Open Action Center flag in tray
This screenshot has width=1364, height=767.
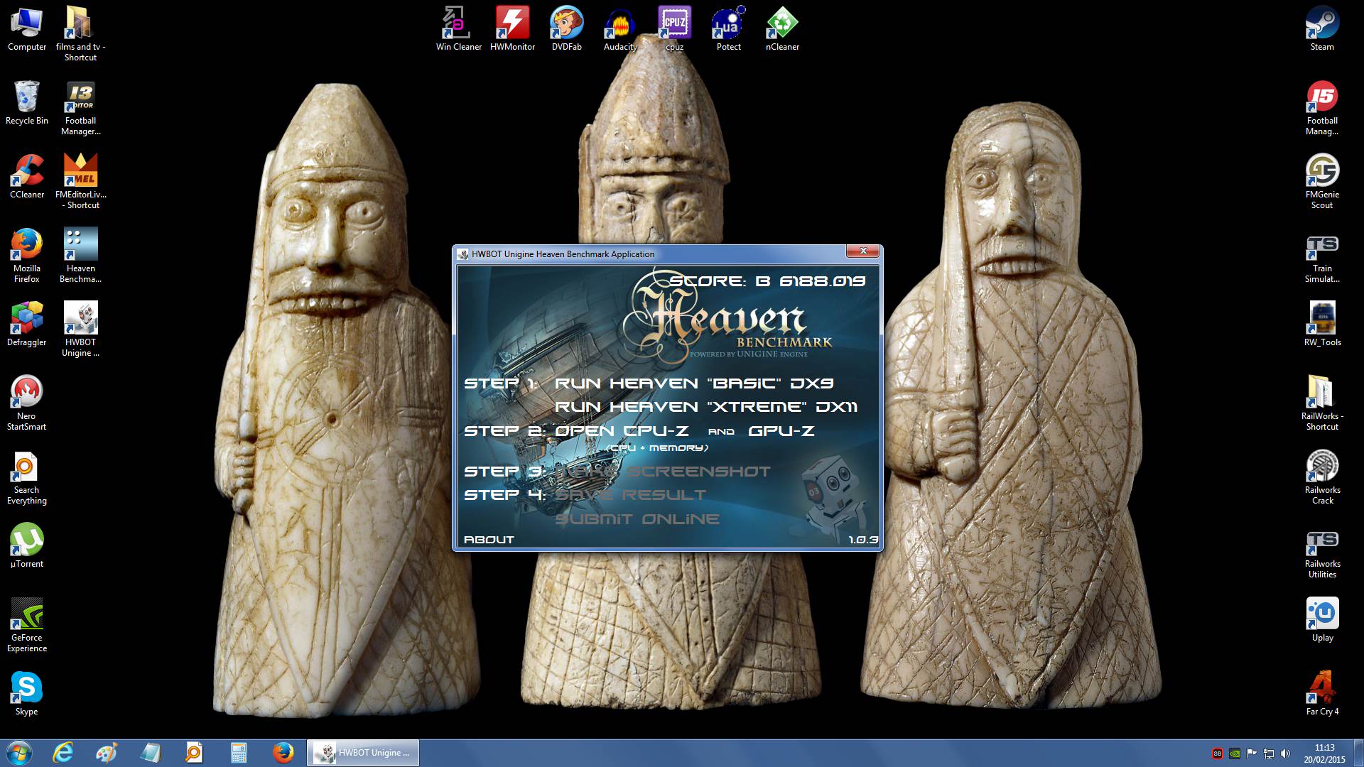[x=1251, y=754]
